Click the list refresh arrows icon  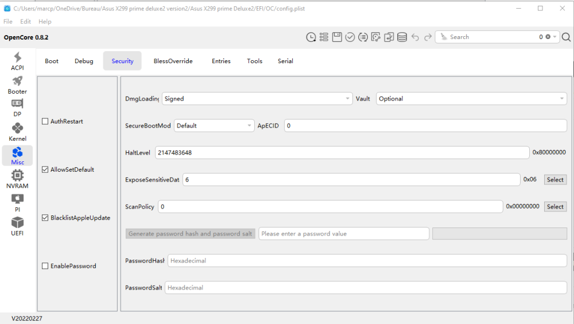[363, 37]
